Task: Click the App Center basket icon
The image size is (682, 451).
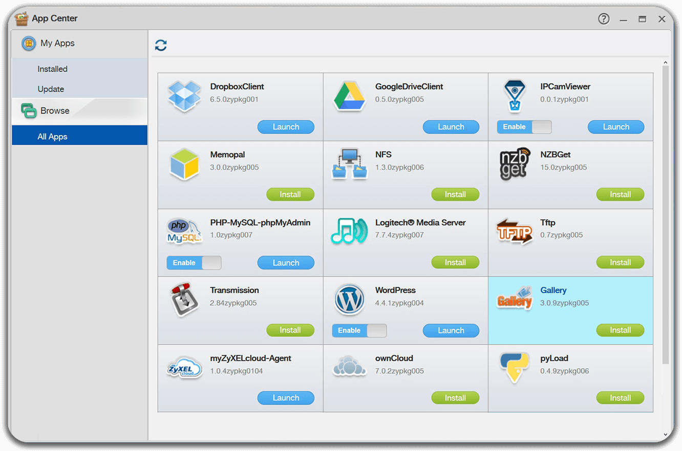Action: click(x=22, y=18)
